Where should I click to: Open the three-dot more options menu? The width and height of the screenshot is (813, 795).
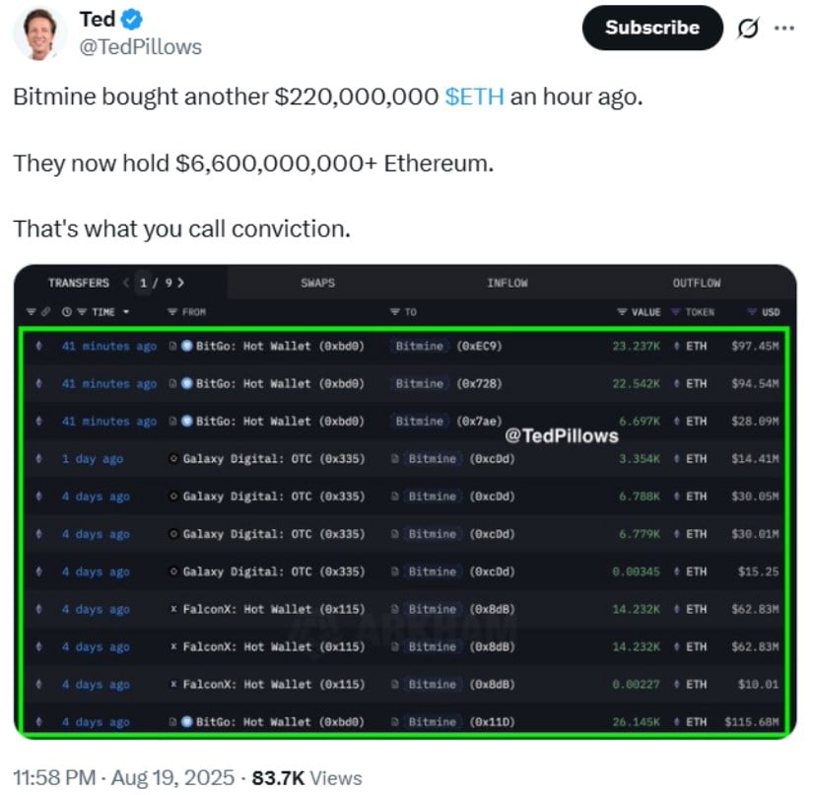(x=784, y=28)
